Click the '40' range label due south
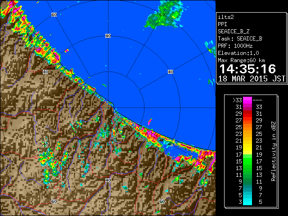288x216 pixels. [x=108, y=180]
